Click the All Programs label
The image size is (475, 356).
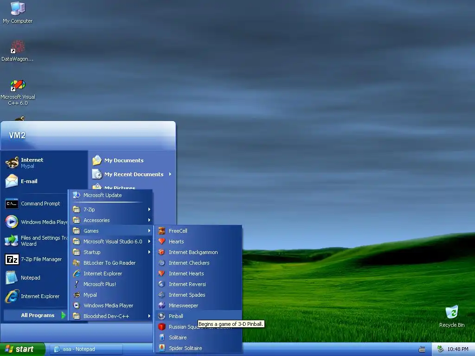point(38,315)
